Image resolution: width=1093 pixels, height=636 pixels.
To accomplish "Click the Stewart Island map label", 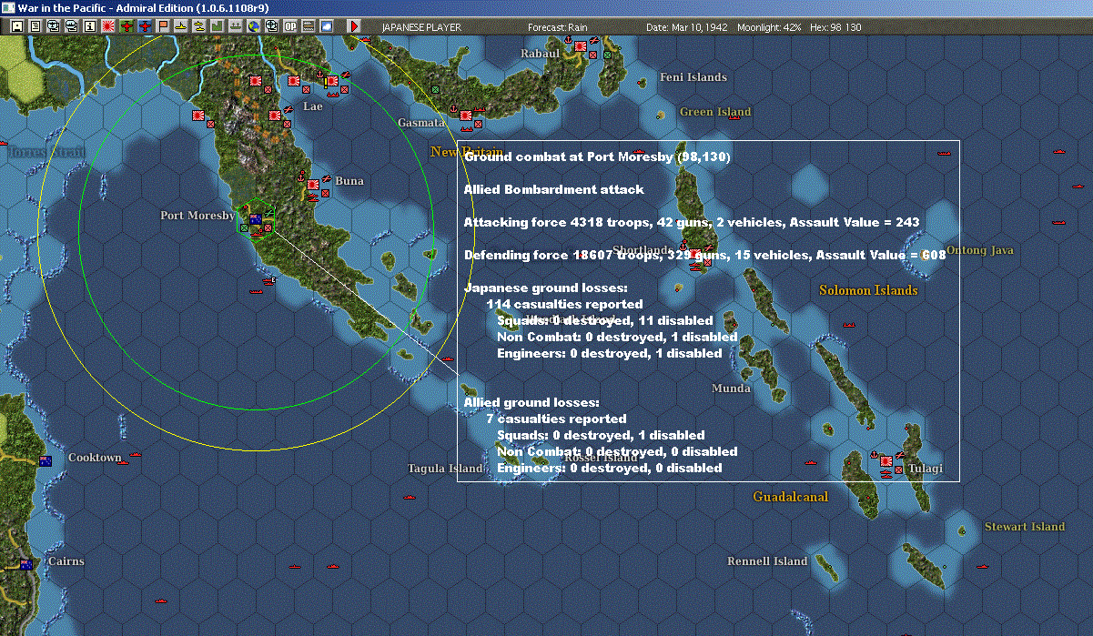I will point(1025,527).
